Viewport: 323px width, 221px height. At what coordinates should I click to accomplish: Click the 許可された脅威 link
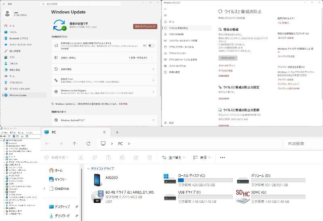[226, 71]
